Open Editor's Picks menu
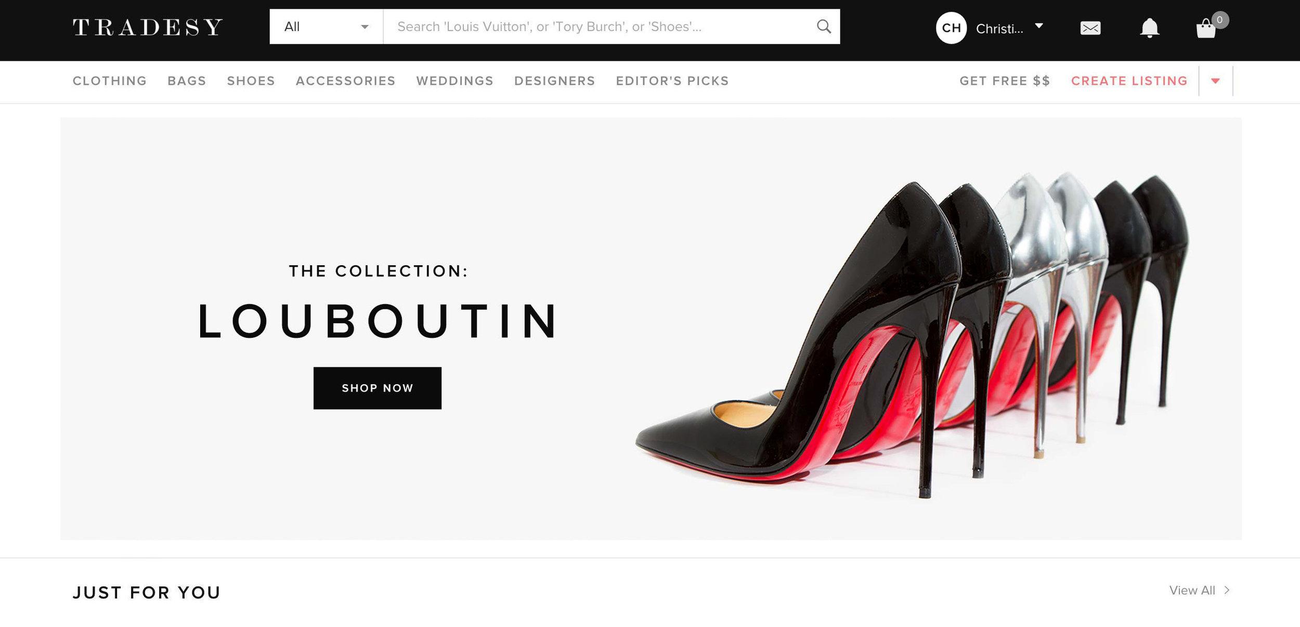 pos(672,81)
